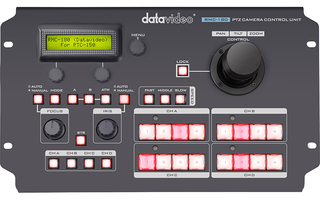Select white balance button B
320x200 pixels.
[x=89, y=99]
